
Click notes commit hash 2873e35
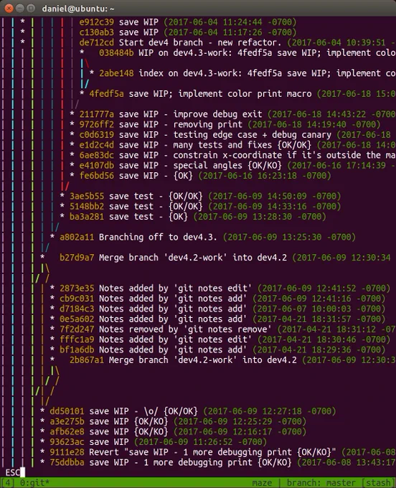77,288
